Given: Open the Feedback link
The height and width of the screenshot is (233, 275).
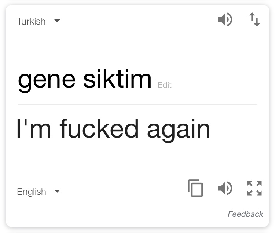Looking at the screenshot, I should tap(245, 214).
